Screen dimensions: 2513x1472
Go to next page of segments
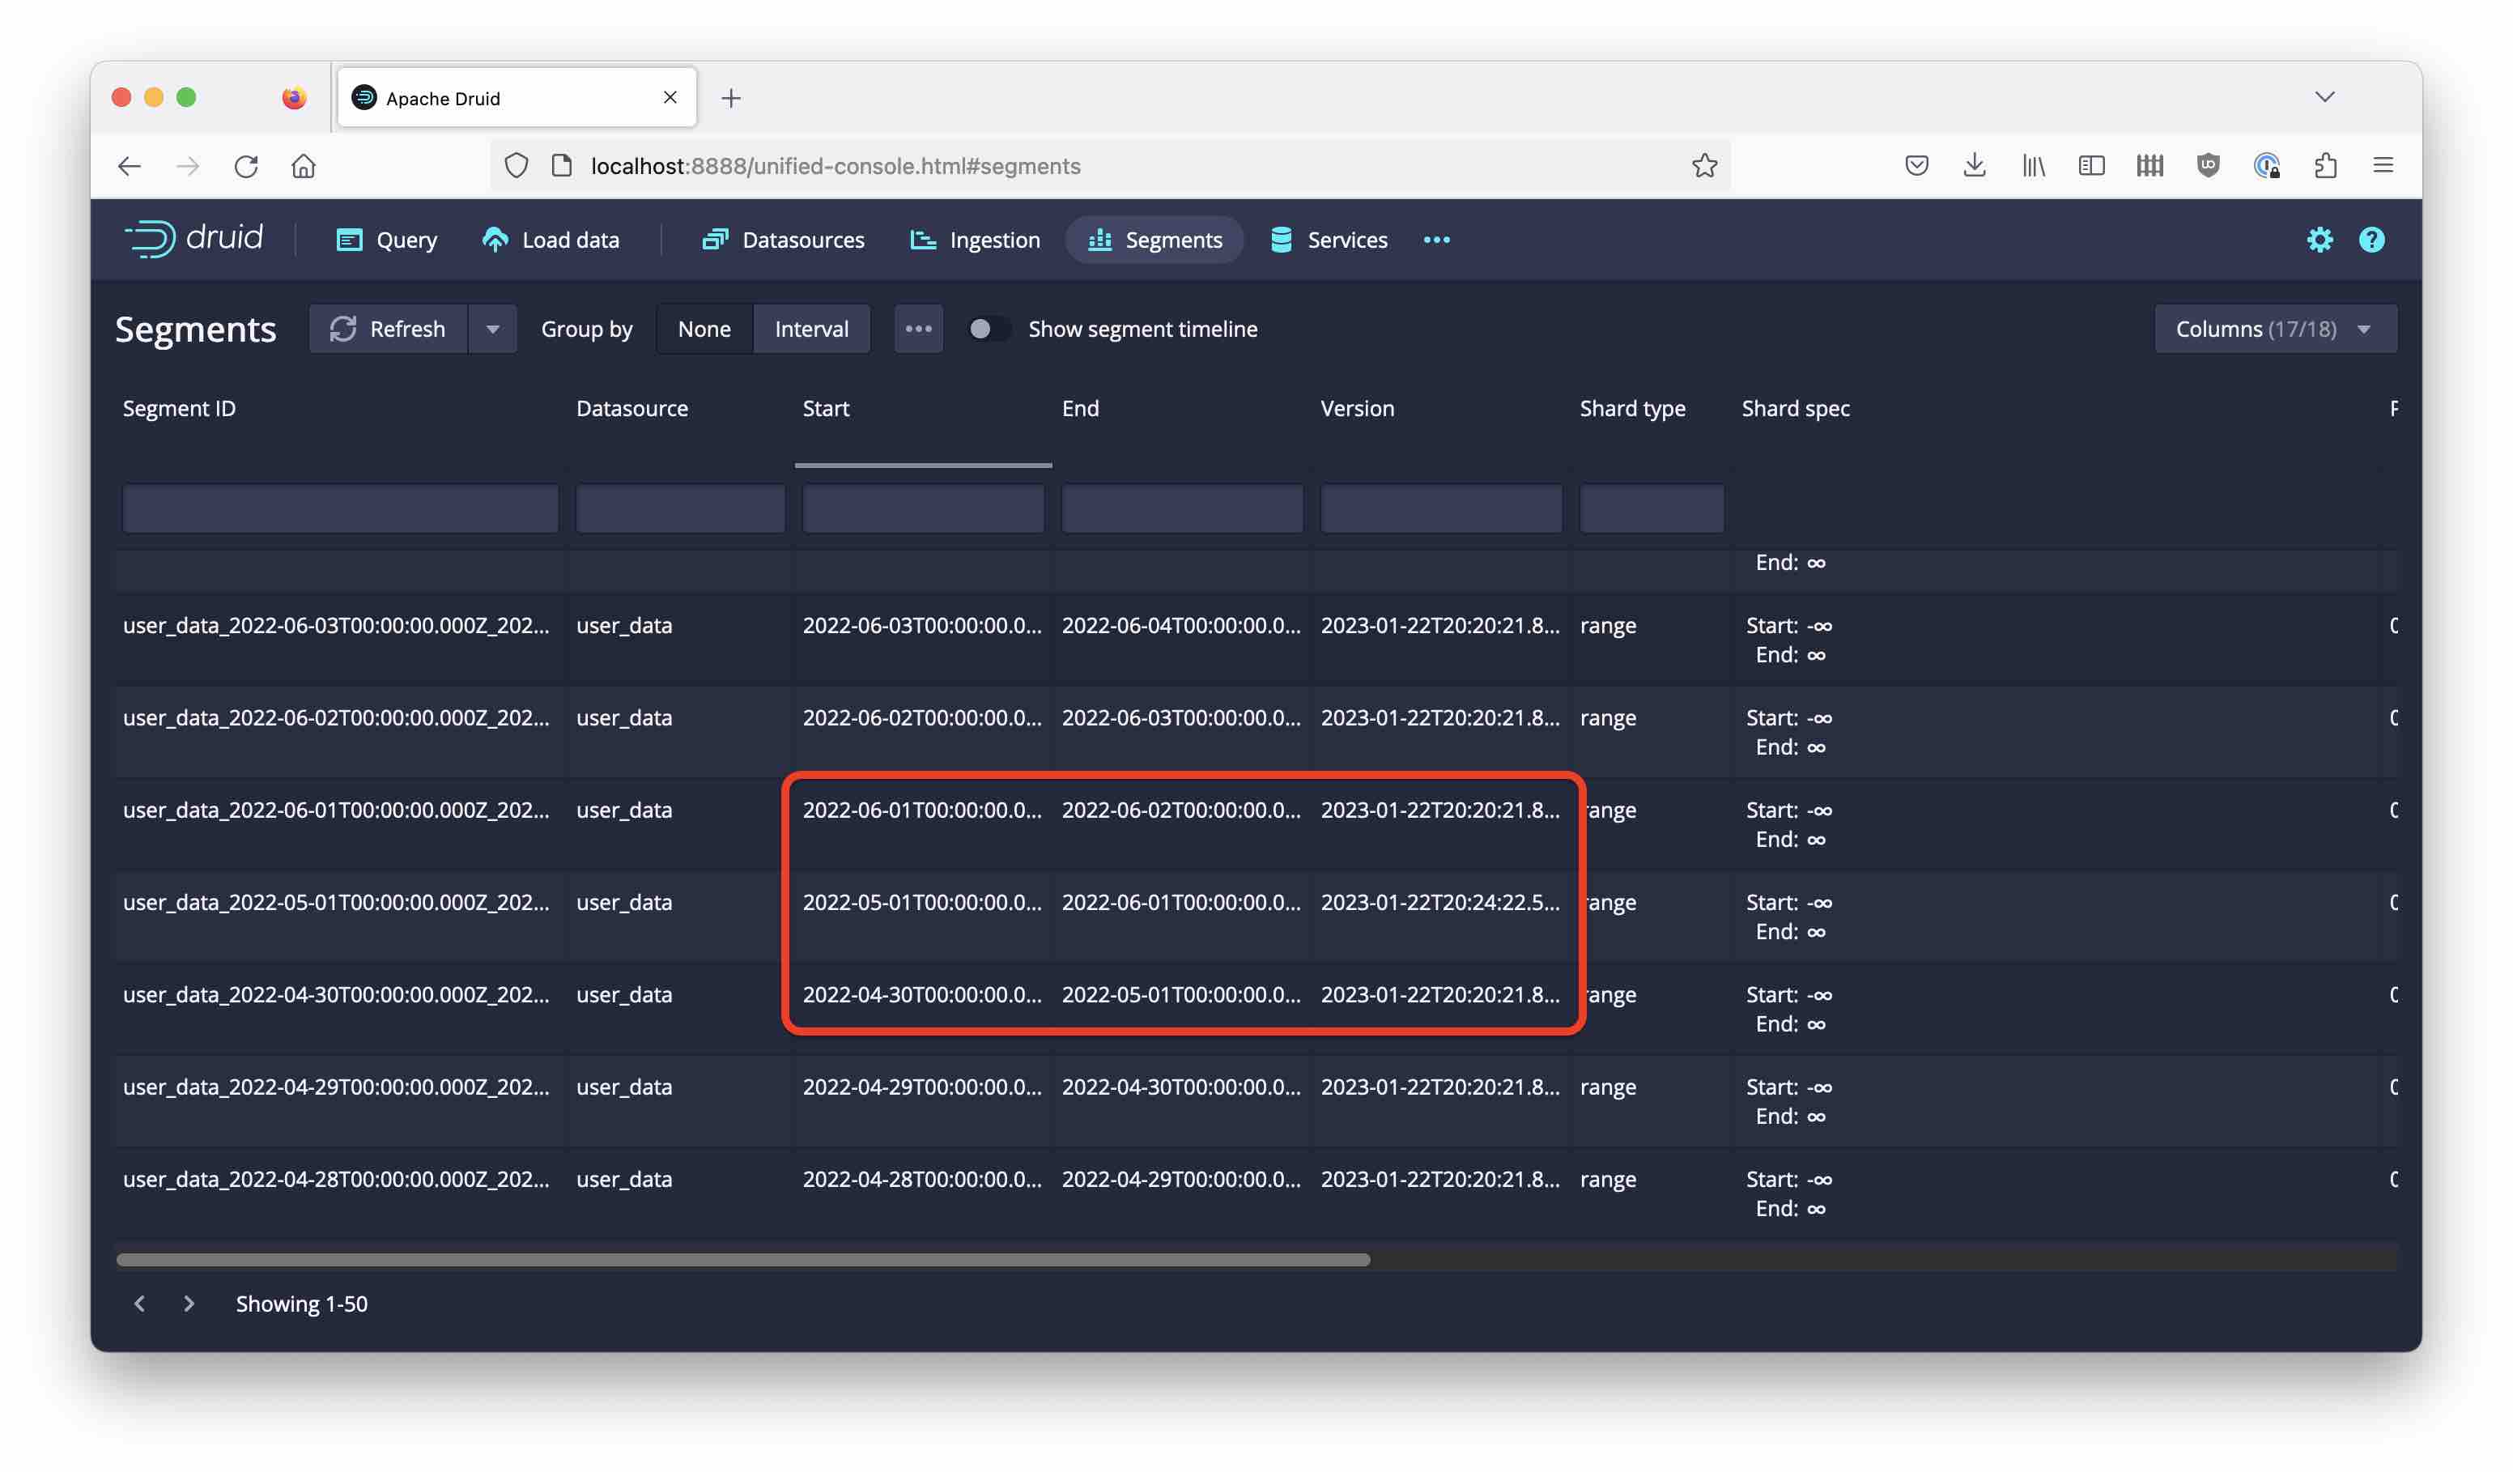[x=189, y=1304]
